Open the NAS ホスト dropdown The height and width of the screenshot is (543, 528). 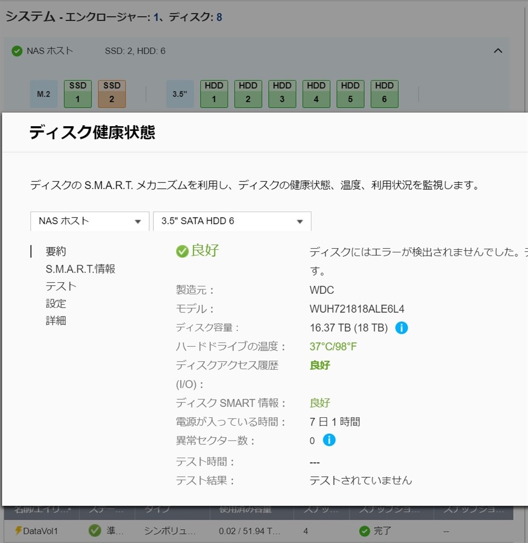click(90, 221)
